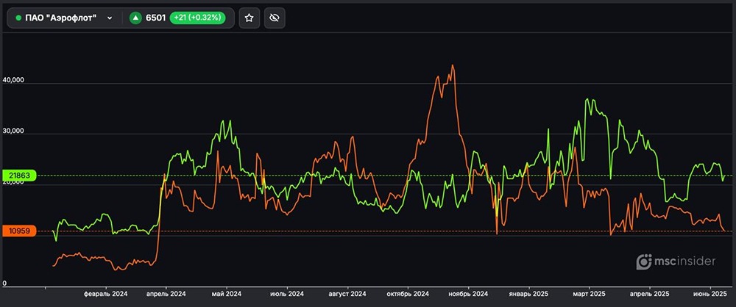Click the 40,000 y-axis label
This screenshot has width=736, height=307.
pyautogui.click(x=14, y=80)
